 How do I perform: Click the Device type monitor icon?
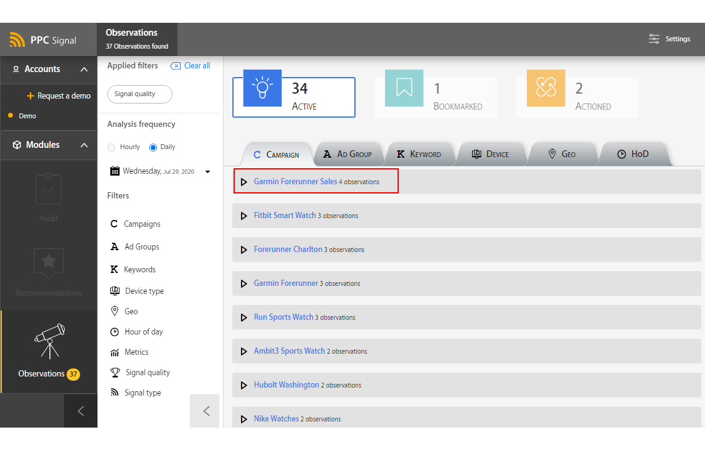[115, 291]
